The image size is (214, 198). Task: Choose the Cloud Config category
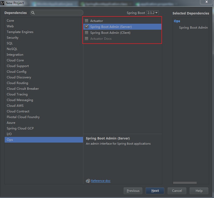click(x=44, y=71)
